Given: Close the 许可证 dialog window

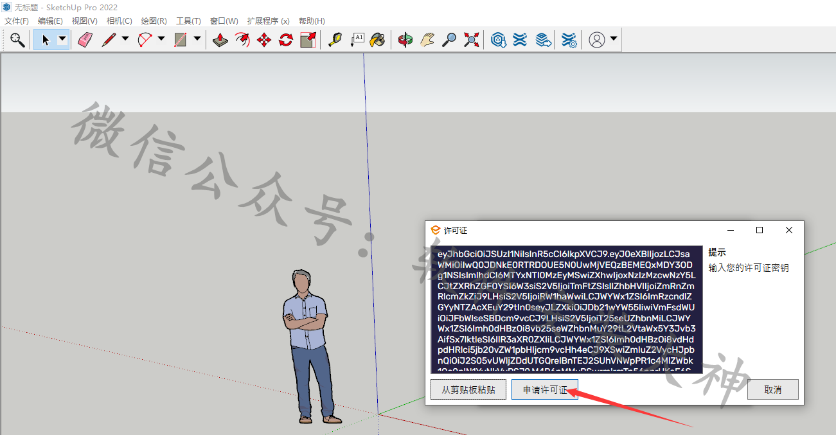Looking at the screenshot, I should 789,230.
